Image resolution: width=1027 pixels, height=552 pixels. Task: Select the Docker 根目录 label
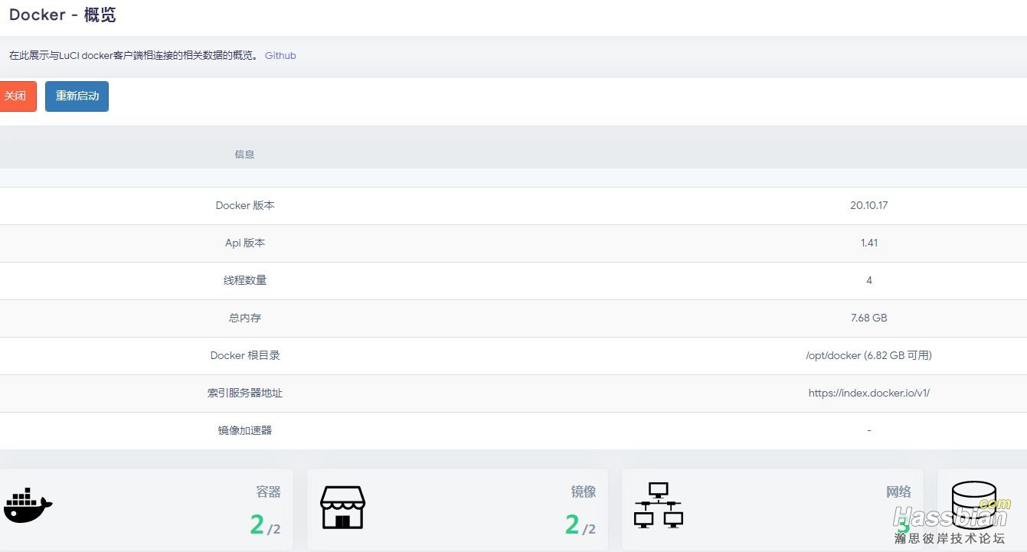coord(245,356)
